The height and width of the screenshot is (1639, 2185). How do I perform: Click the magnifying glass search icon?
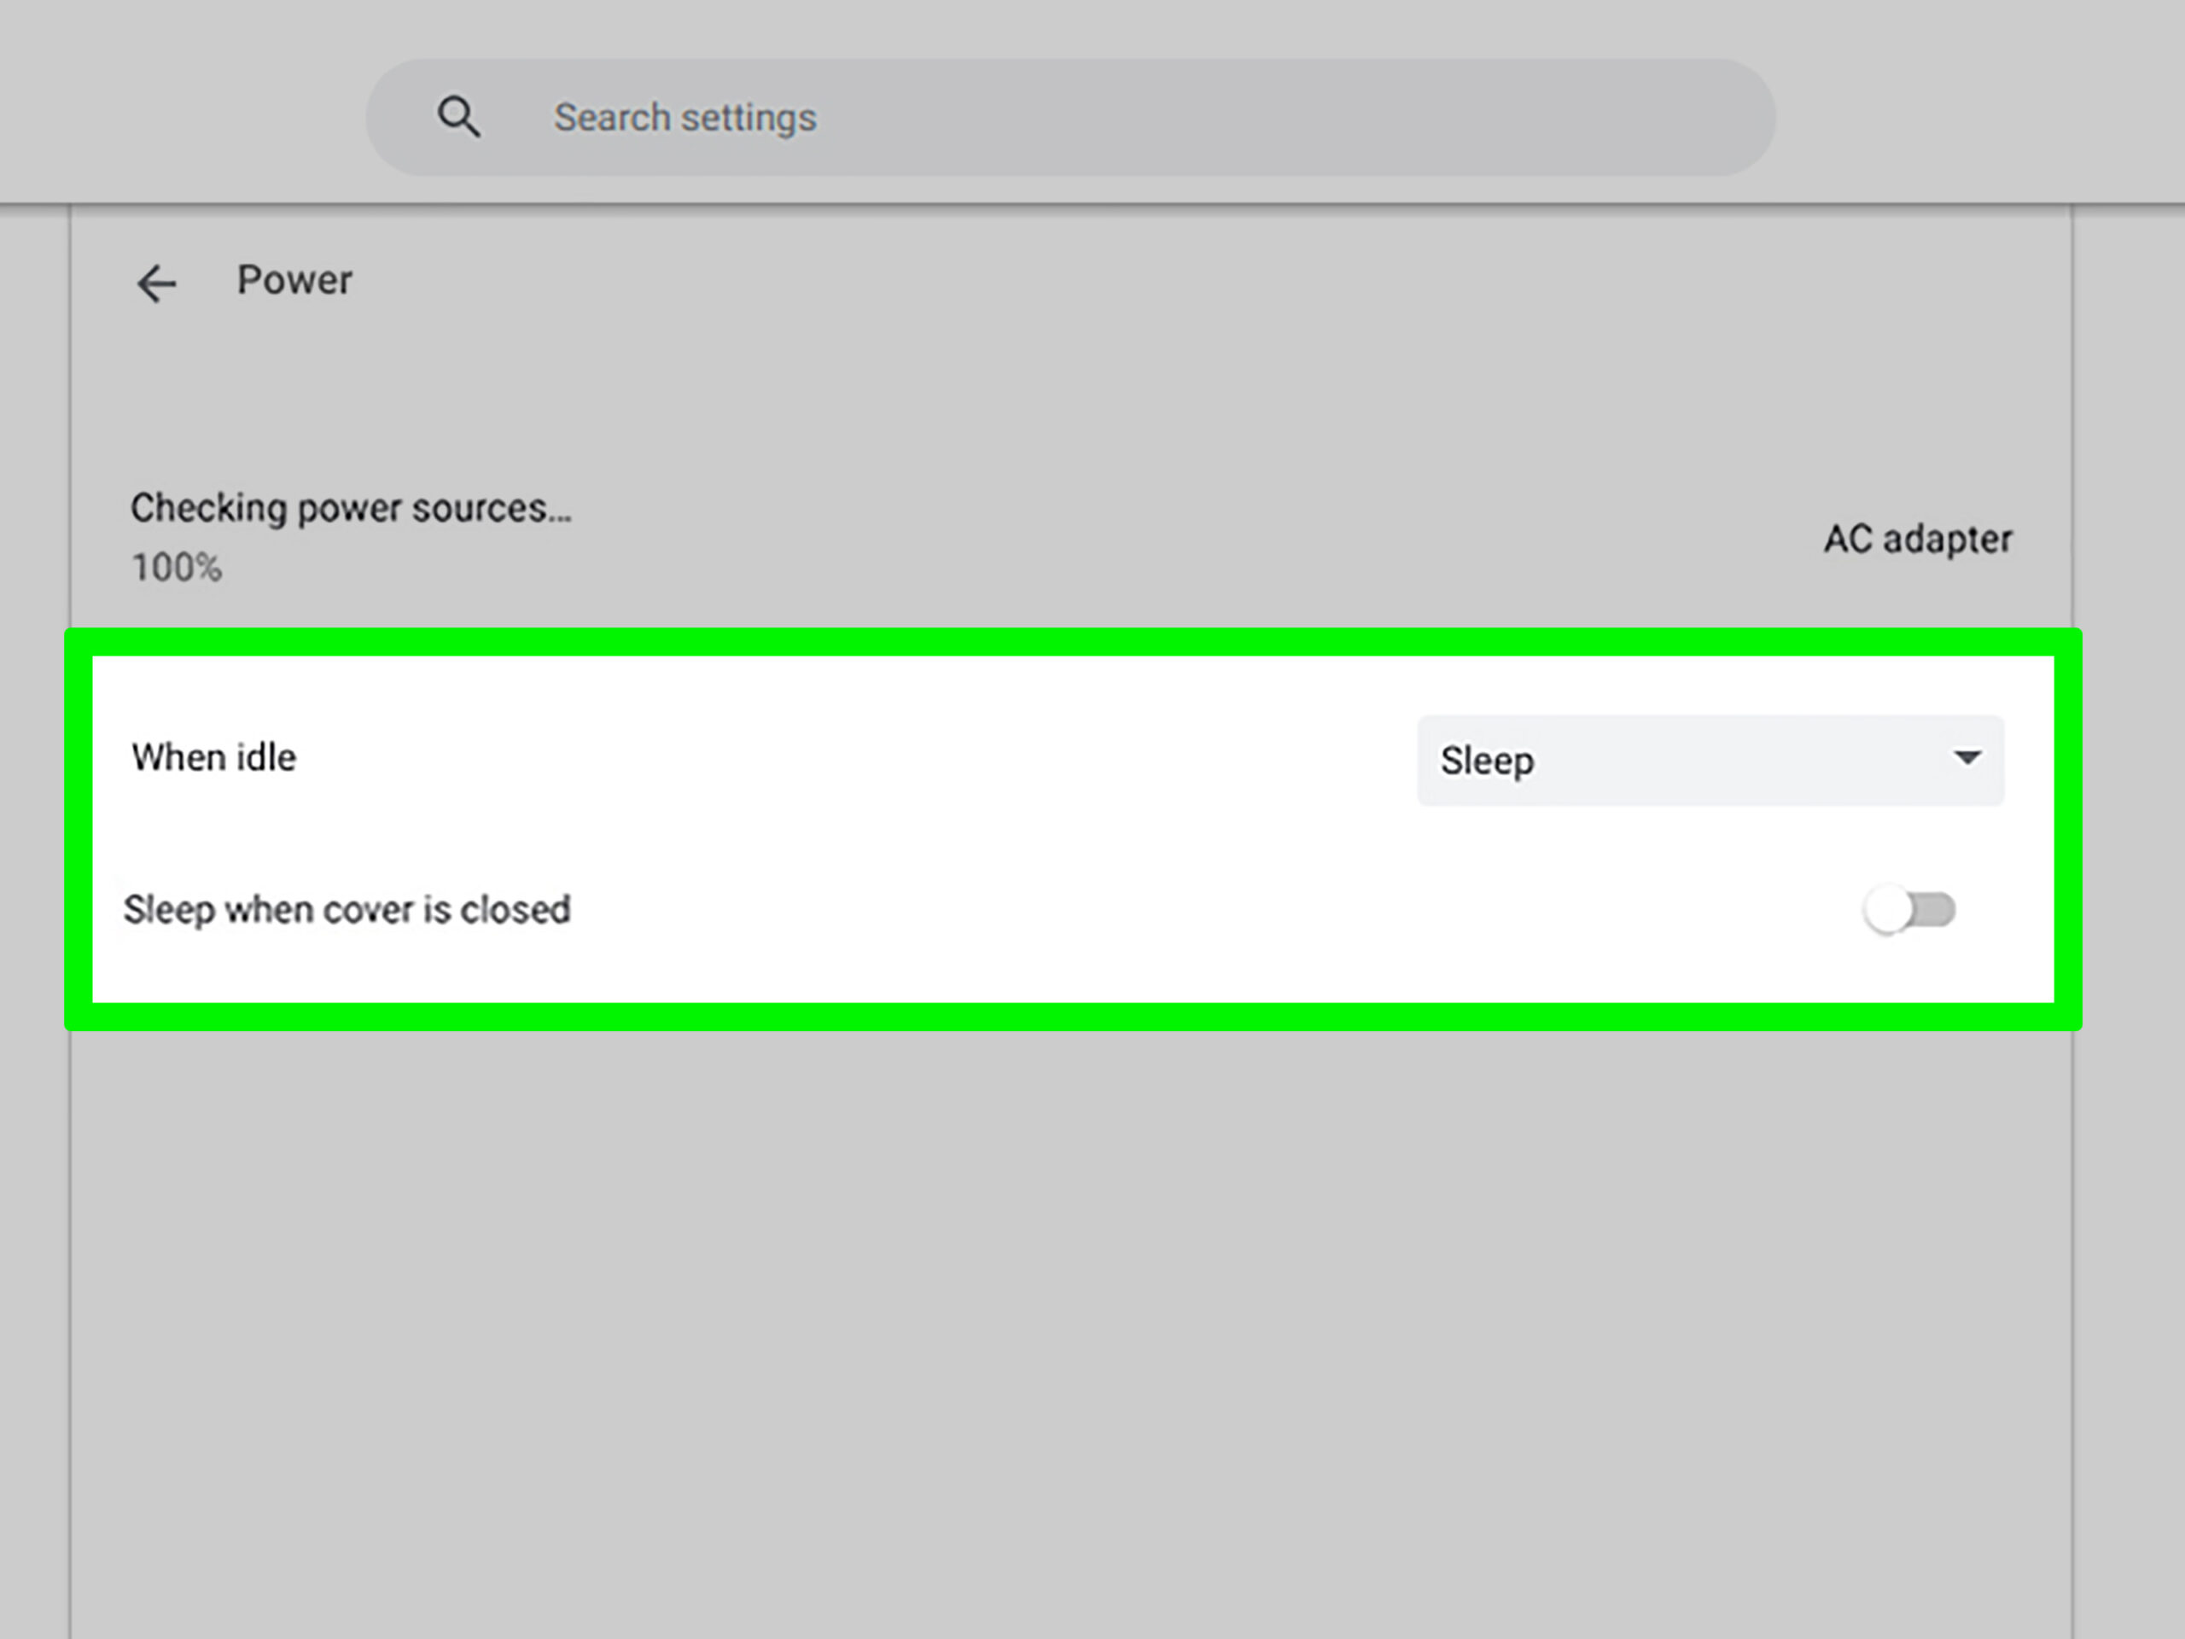458,118
